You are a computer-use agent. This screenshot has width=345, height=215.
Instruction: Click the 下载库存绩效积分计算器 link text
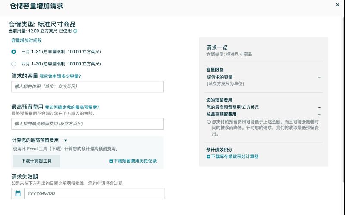(235, 156)
